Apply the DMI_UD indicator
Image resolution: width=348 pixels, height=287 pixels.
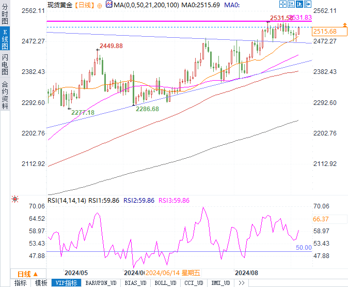pos(220,283)
